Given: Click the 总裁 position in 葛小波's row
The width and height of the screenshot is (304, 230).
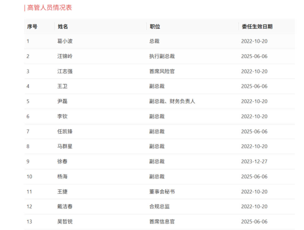Looking at the screenshot, I should coord(154,41).
